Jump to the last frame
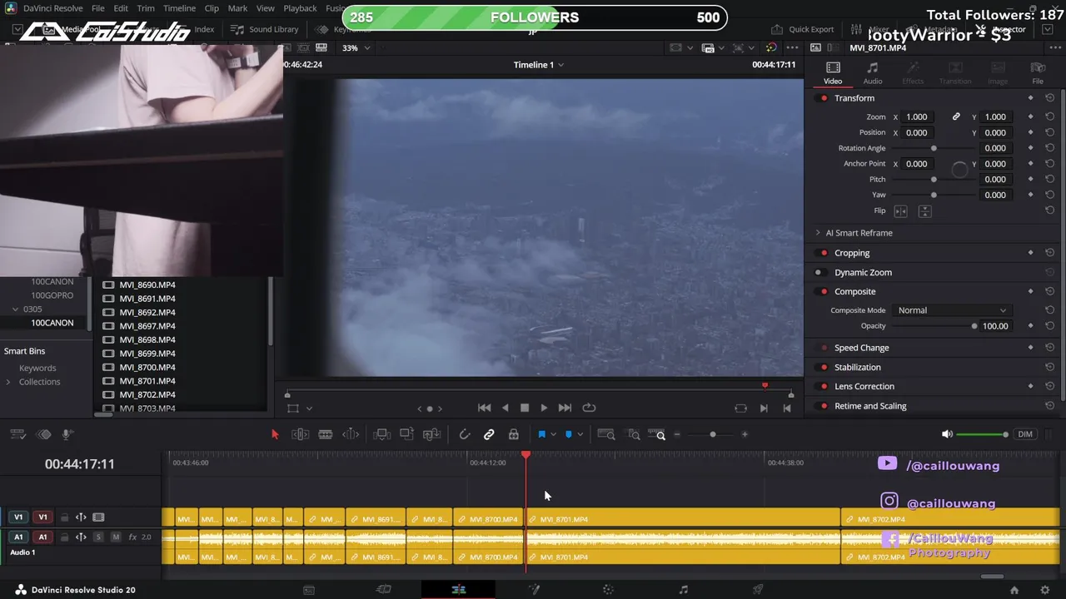Viewport: 1066px width, 599px height. click(x=565, y=408)
